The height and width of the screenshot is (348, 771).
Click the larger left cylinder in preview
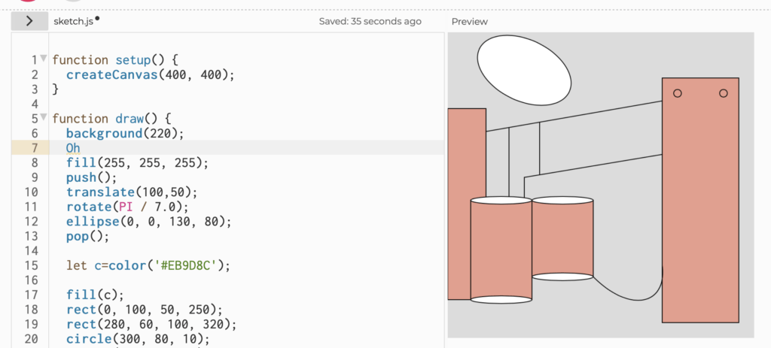[x=501, y=250]
